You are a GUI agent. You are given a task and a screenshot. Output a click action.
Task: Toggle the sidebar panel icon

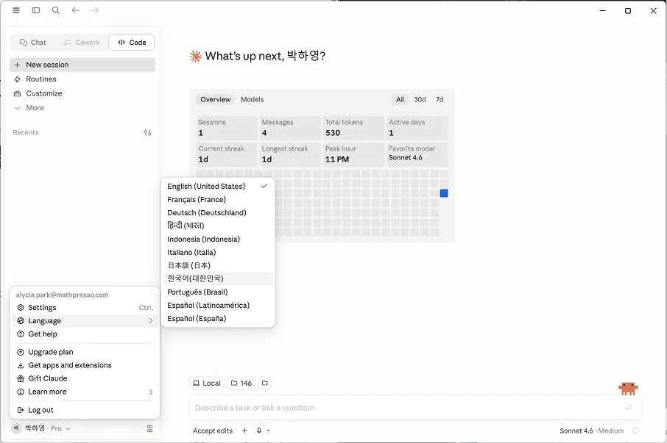[x=36, y=10]
